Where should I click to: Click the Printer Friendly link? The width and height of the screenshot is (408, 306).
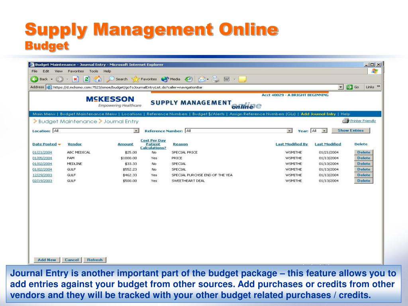click(x=363, y=121)
